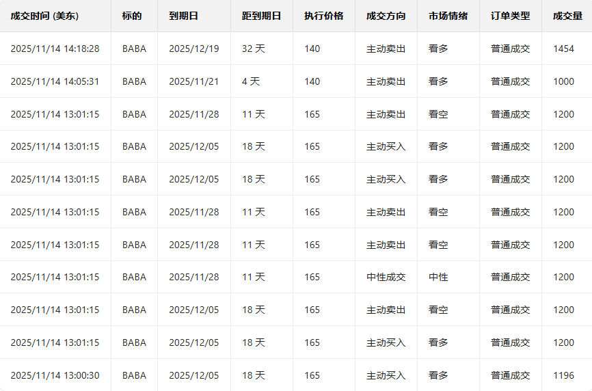Click the 成交方向 column header
Image resolution: width=592 pixels, height=391 pixels.
click(386, 16)
